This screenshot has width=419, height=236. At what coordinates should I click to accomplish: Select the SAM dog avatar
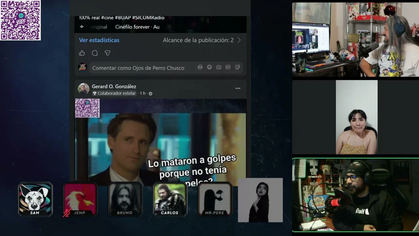35,199
